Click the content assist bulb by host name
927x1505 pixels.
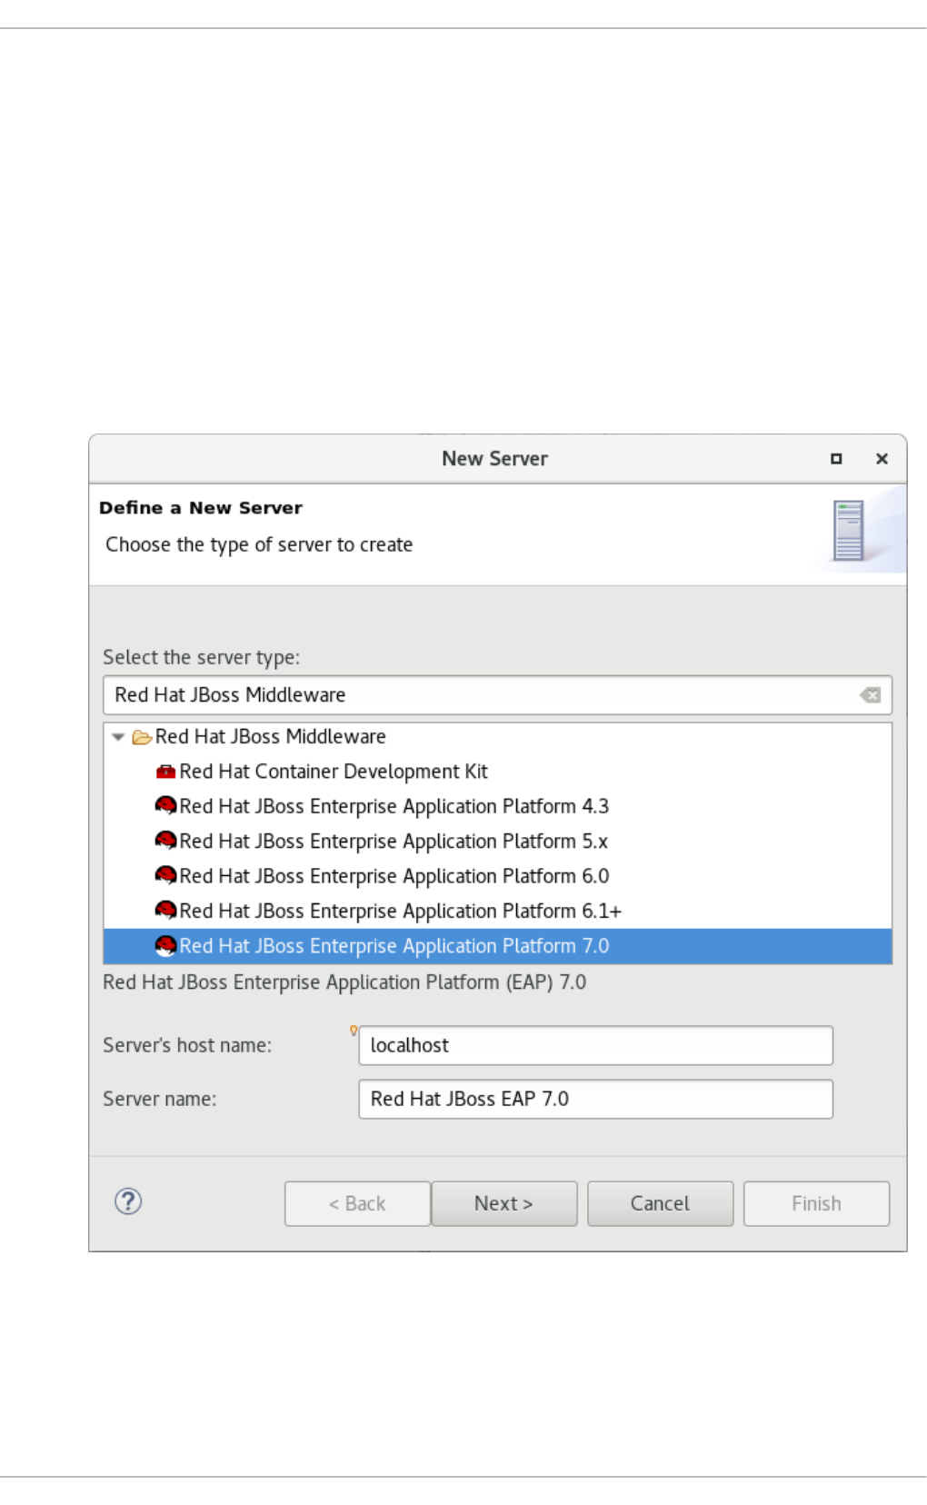click(x=354, y=1031)
